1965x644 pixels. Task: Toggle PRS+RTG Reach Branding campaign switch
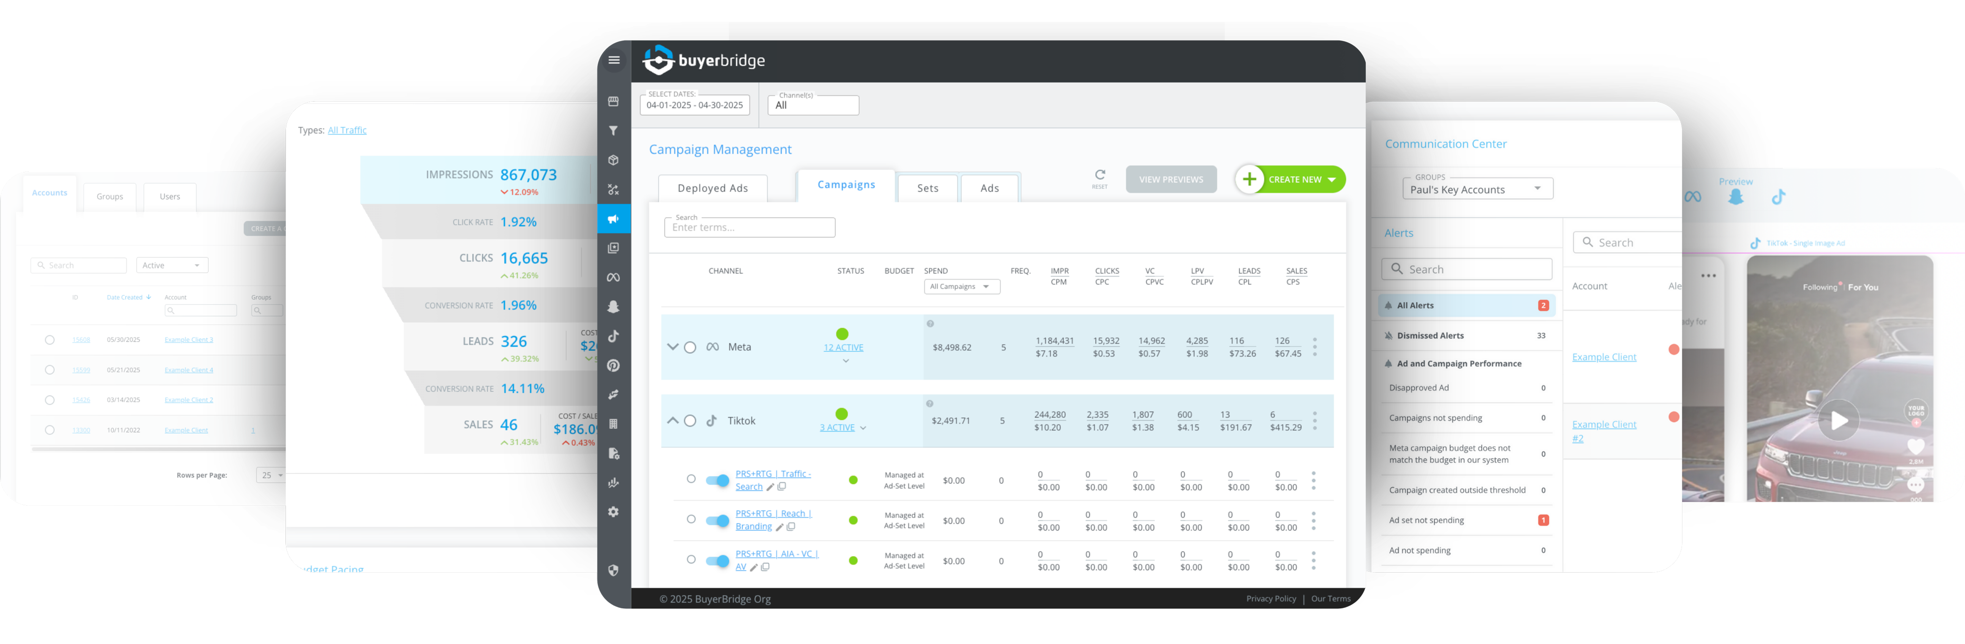point(717,520)
